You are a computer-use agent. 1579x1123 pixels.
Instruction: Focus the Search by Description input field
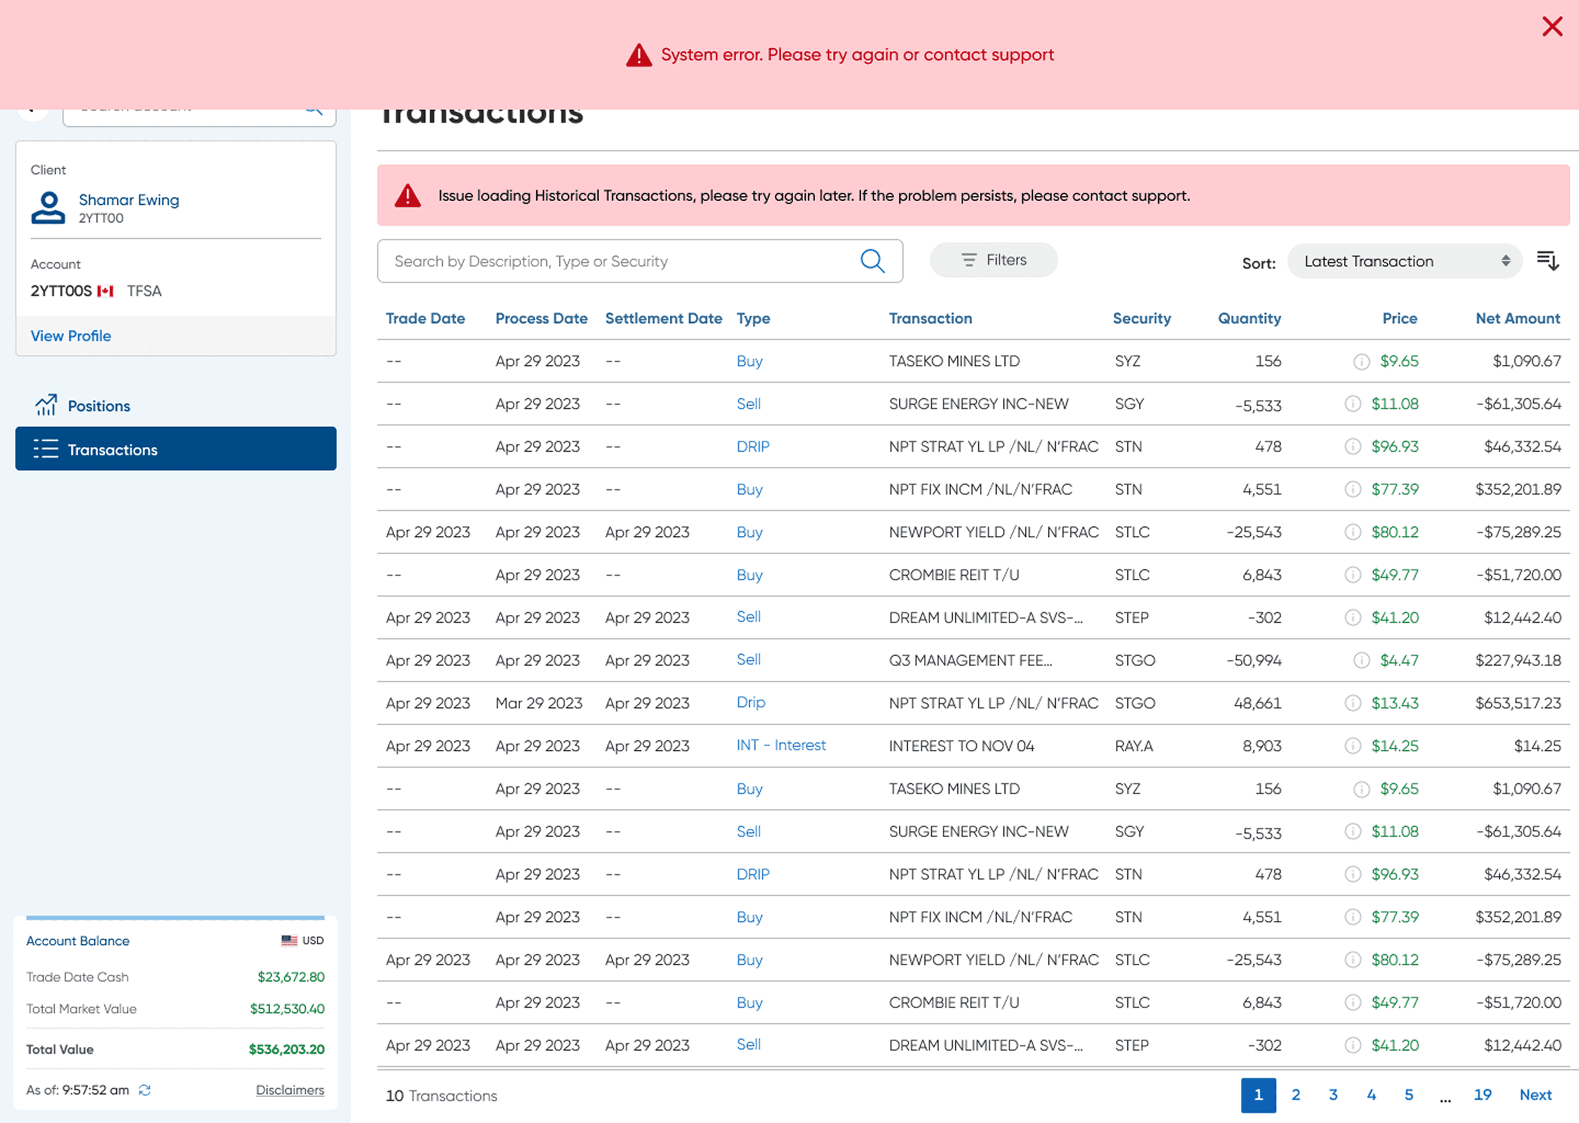coord(639,262)
